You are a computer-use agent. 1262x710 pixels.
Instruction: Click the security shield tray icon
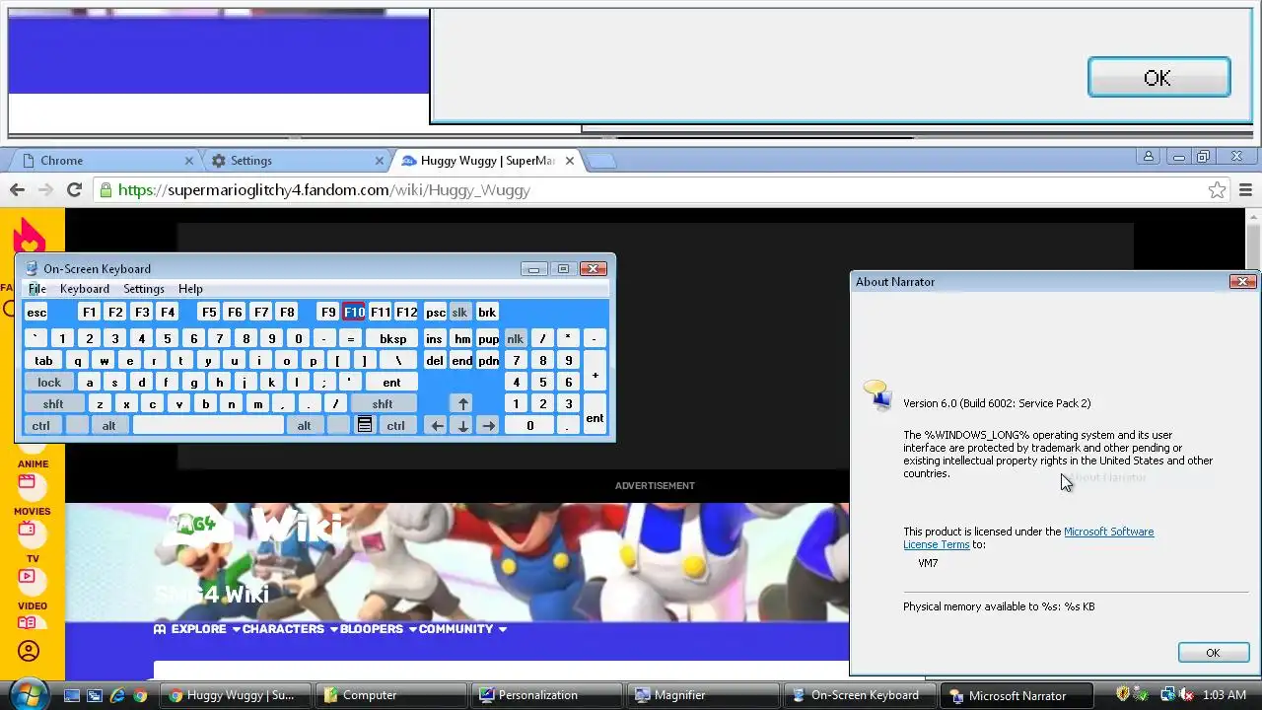[x=1123, y=695]
